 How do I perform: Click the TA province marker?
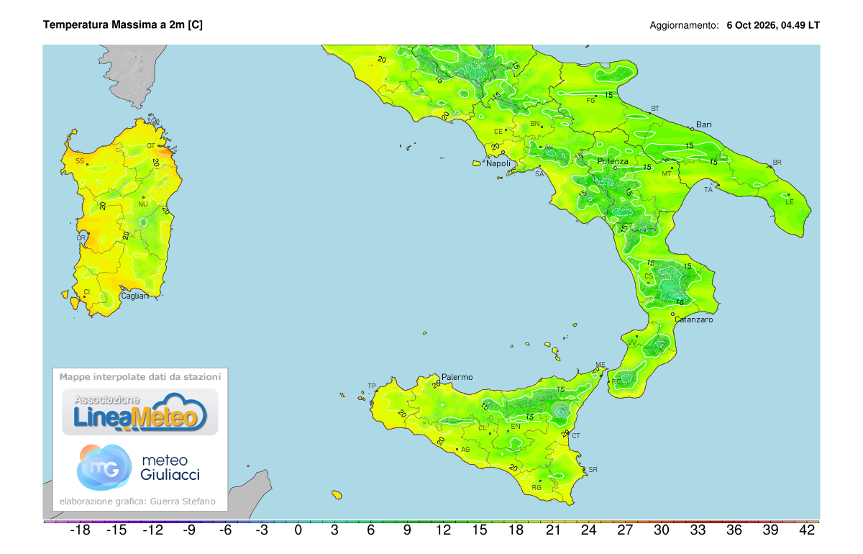tap(708, 190)
